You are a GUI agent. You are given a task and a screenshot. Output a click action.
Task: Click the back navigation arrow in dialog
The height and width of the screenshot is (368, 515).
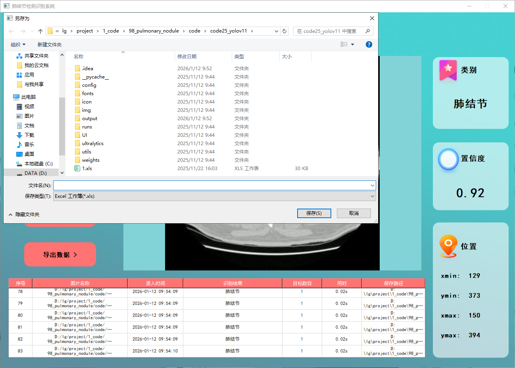click(x=11, y=31)
